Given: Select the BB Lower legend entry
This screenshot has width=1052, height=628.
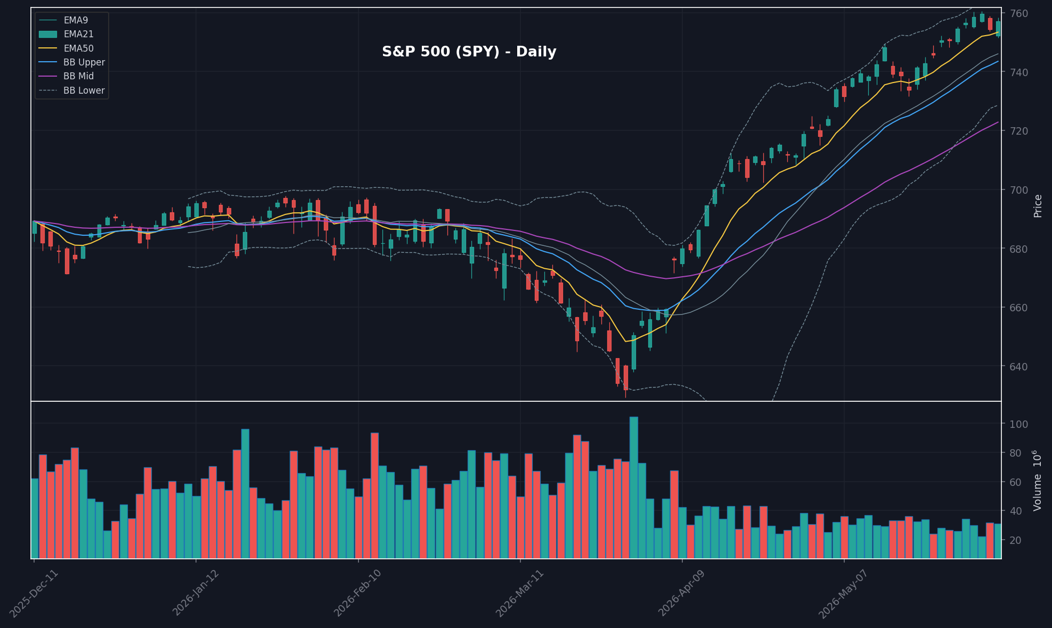Looking at the screenshot, I should (x=72, y=90).
